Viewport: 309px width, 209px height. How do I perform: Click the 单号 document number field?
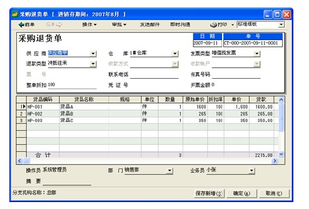pyautogui.click(x=253, y=43)
